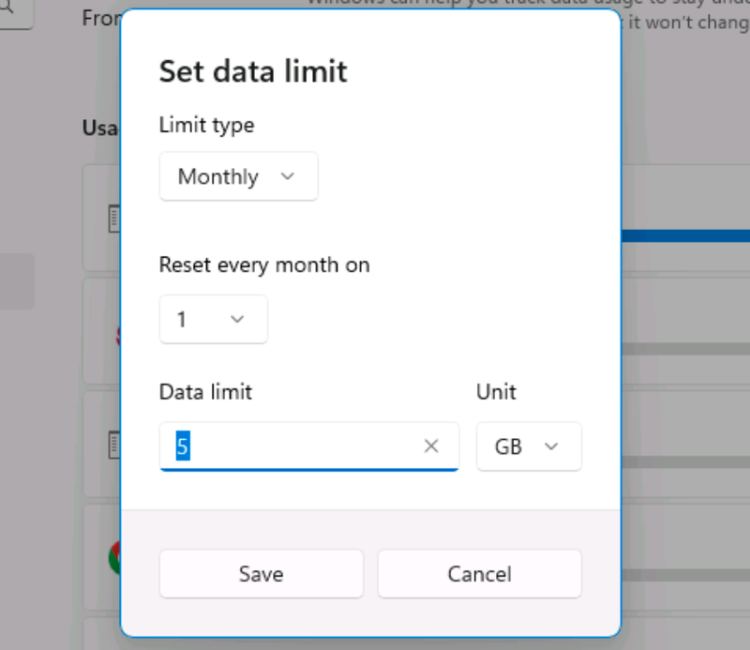
Task: Click the chevron arrow beside reset day 1
Action: [x=237, y=320]
